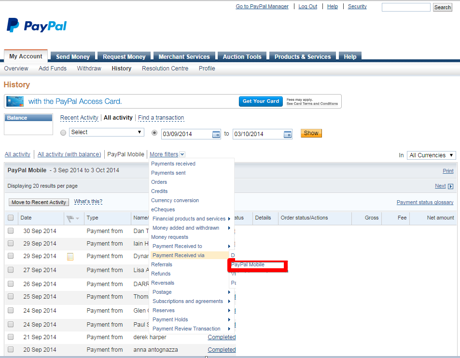Click the flag icon in the table header
The height and width of the screenshot is (358, 460).
[x=70, y=219]
